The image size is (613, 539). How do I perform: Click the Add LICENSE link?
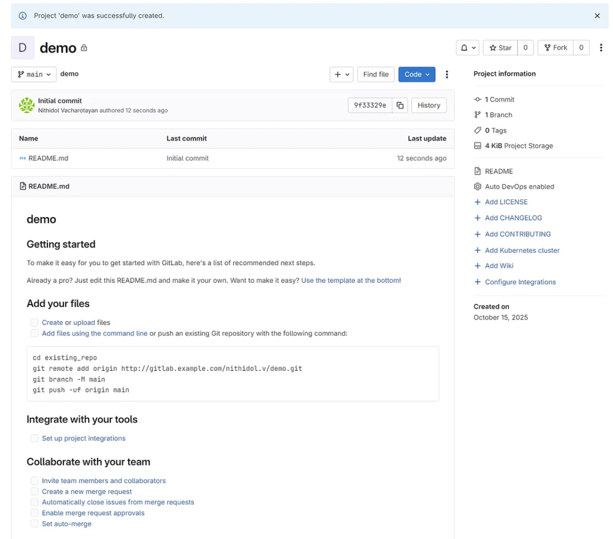pyautogui.click(x=506, y=202)
